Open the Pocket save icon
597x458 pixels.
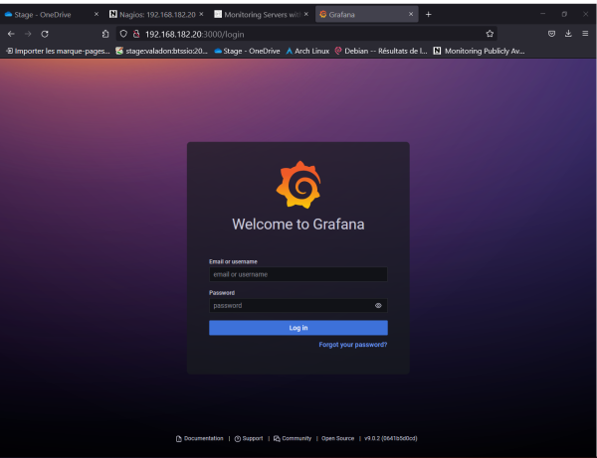click(x=551, y=34)
